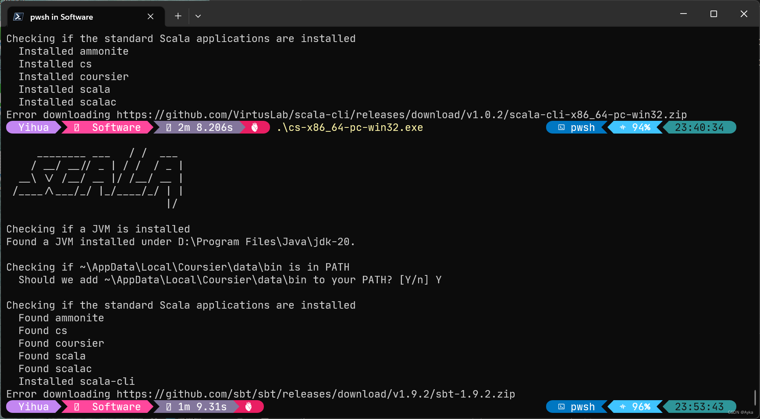This screenshot has width=760, height=419.
Task: Click the folder glyph in the Software segment
Action: point(76,127)
